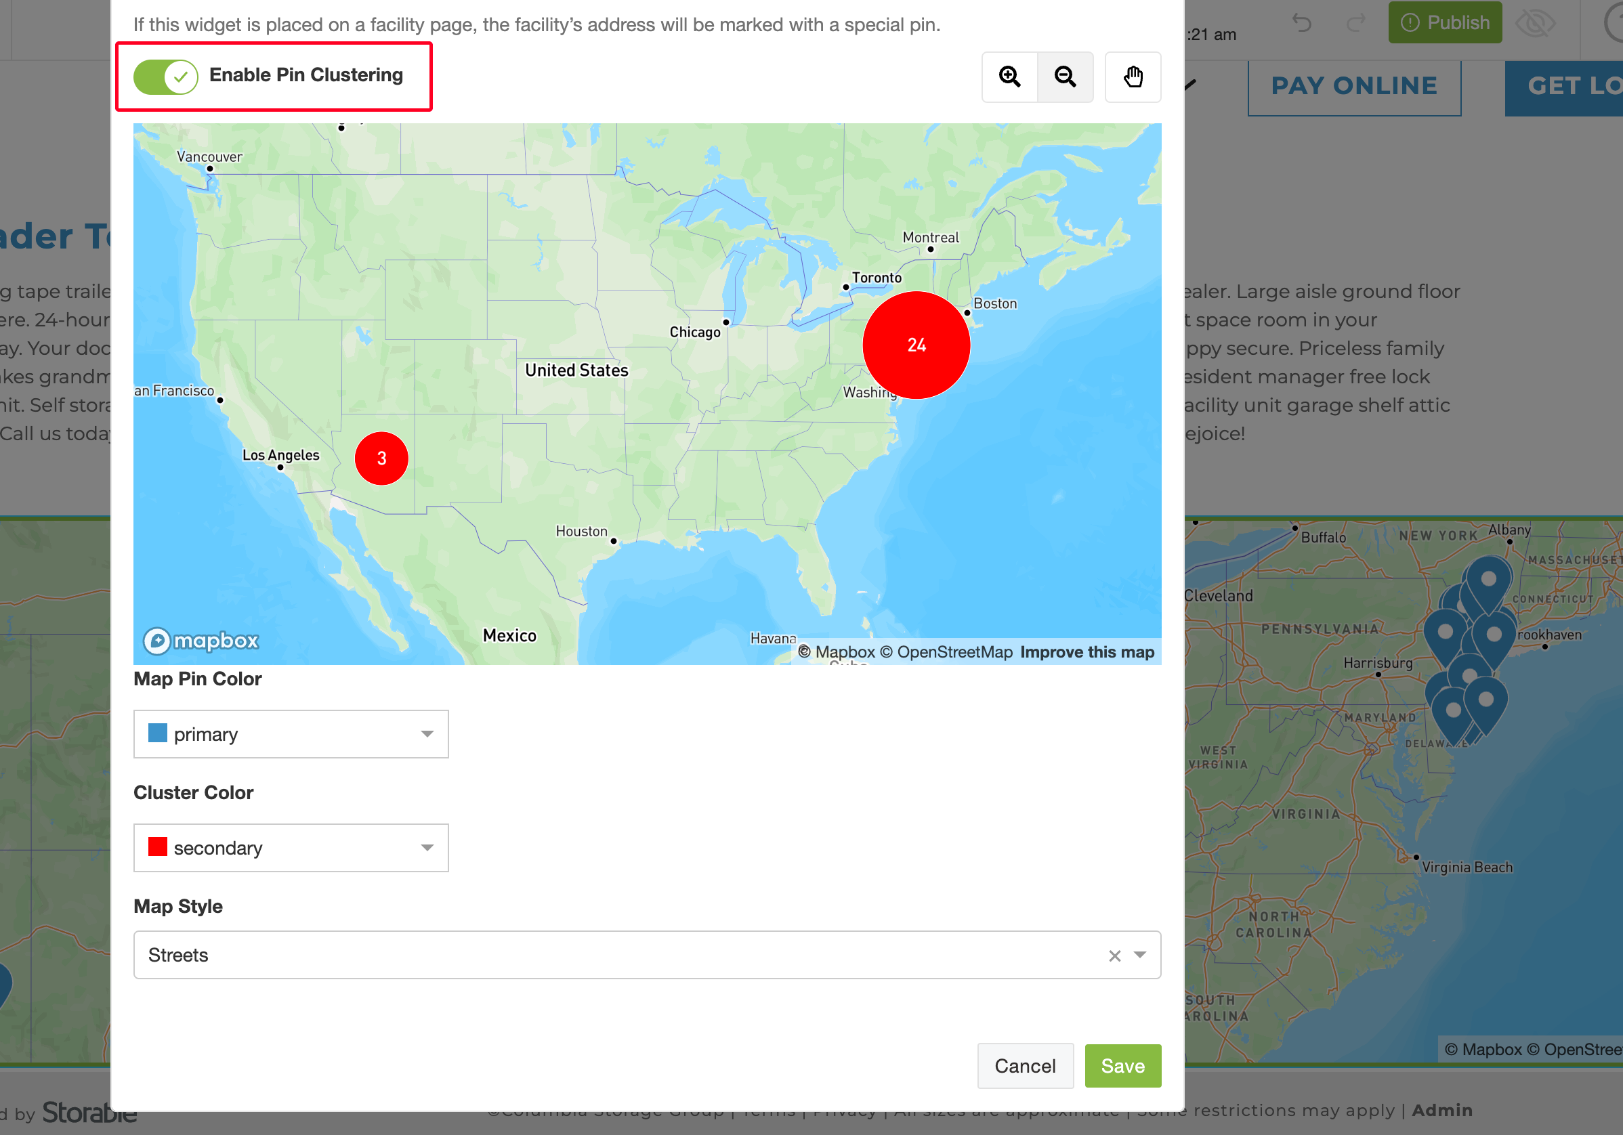Click the redo arrow in editor toolbar
Image resolution: width=1623 pixels, height=1135 pixels.
(1355, 22)
